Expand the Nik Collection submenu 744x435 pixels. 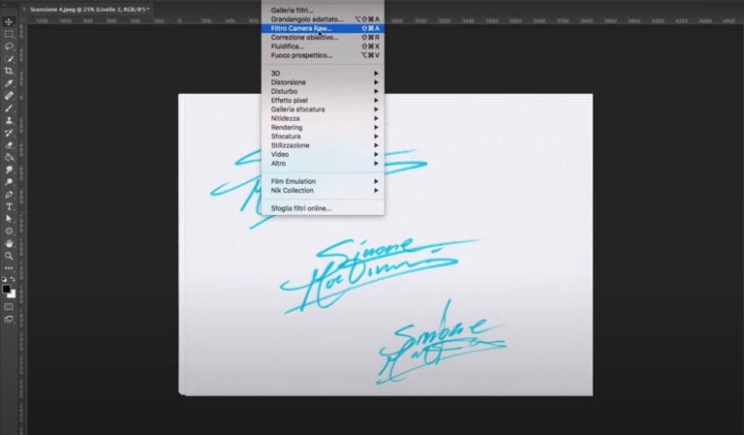click(x=323, y=190)
